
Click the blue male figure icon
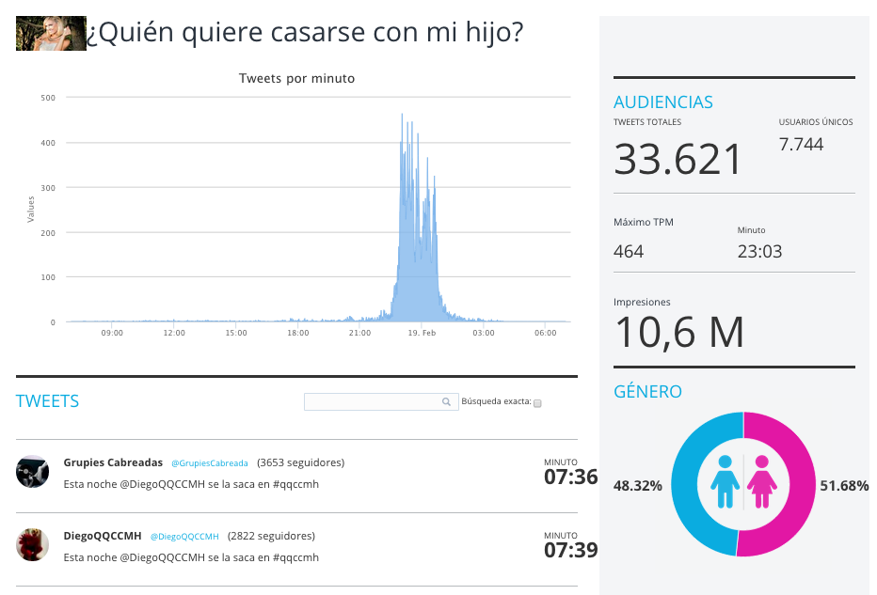[725, 481]
